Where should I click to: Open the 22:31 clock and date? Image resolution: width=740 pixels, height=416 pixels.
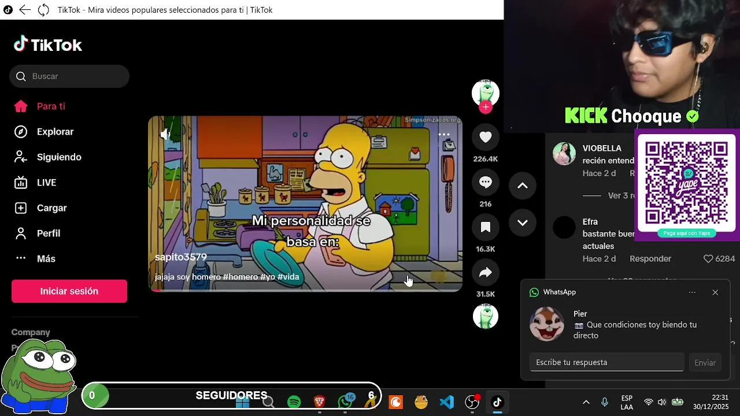click(711, 402)
